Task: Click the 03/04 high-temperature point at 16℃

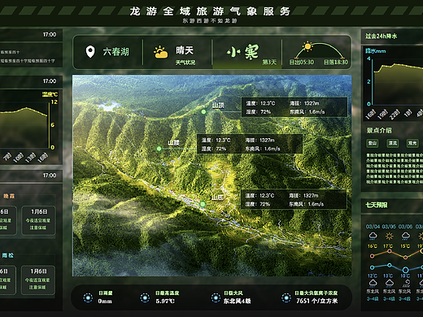Action: pos(372,256)
